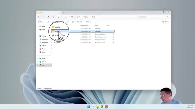This screenshot has width=195, height=109.
Task: Select Network in the sidebar
Action: tap(43, 62)
